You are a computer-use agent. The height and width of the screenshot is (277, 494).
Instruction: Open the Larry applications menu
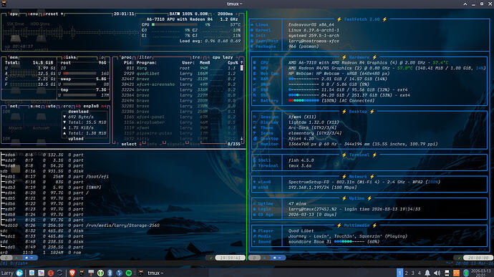point(11,273)
